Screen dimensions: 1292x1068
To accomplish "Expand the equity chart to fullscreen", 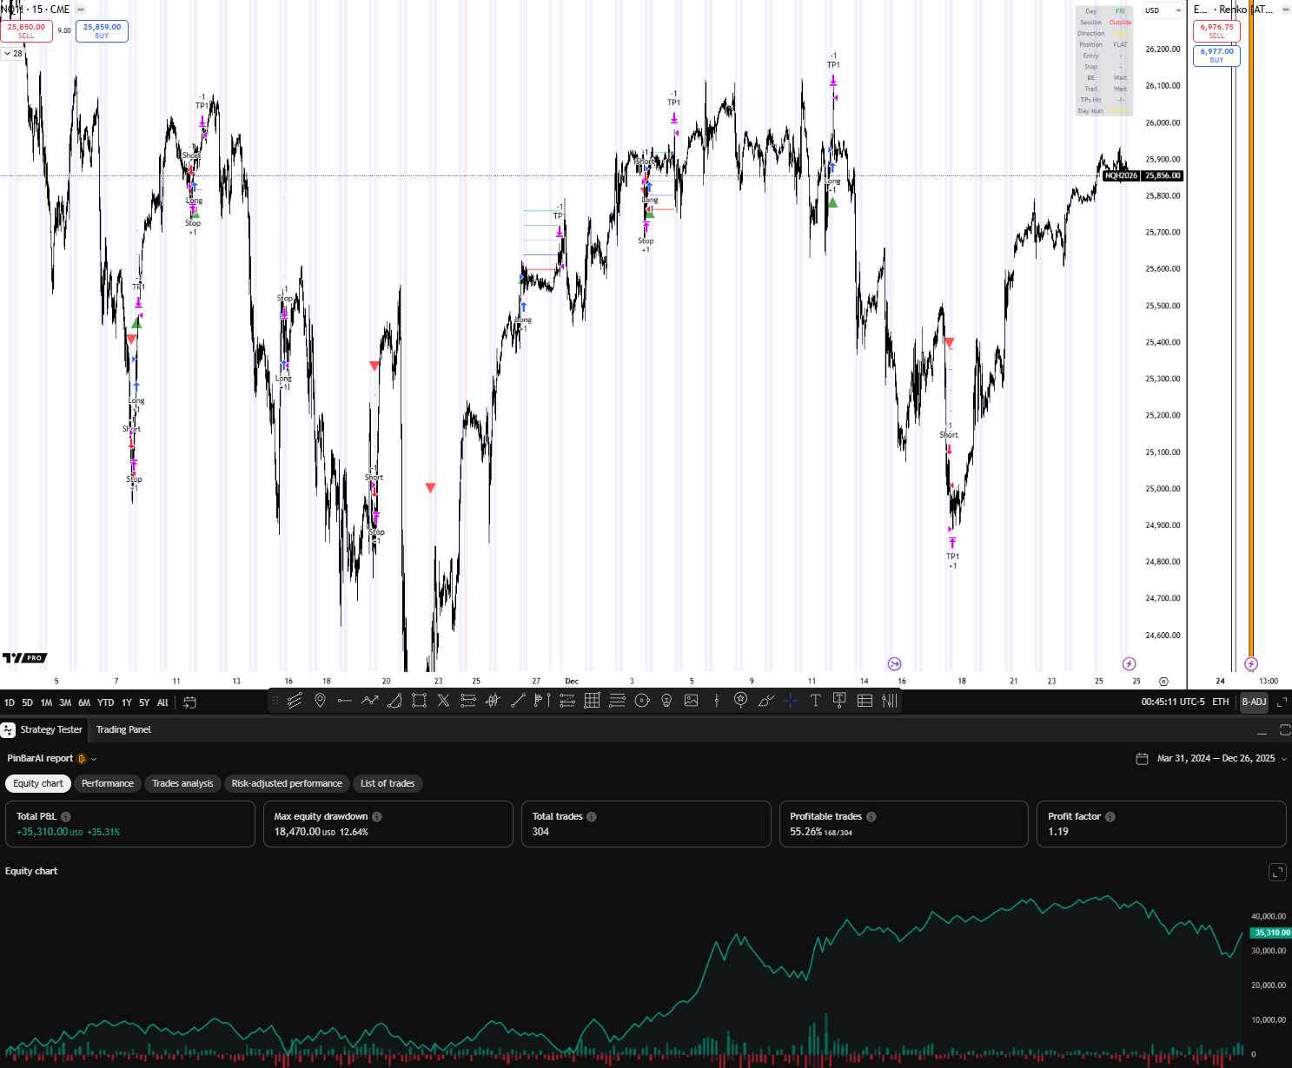I will coord(1277,872).
